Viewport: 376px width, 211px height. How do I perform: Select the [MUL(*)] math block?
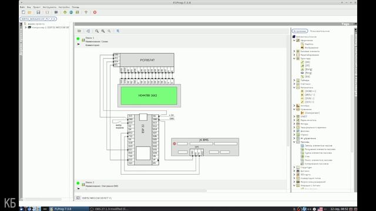[x=310, y=95]
